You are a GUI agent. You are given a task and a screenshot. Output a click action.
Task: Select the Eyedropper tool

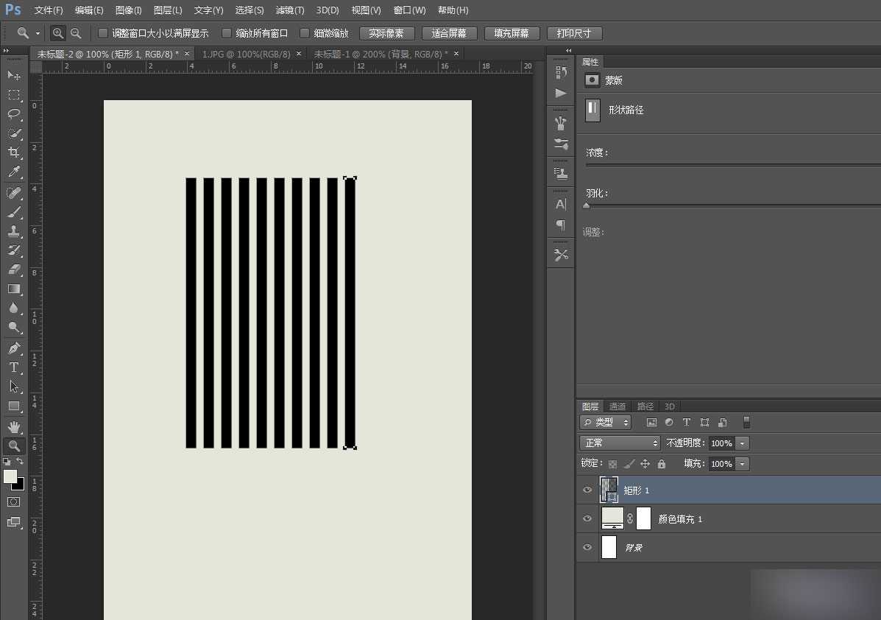(x=14, y=172)
